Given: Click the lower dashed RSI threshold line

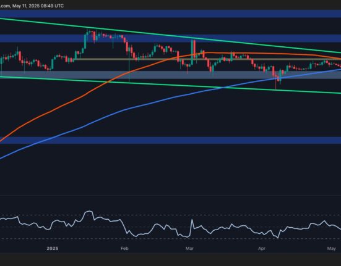Looking at the screenshot, I should (171, 239).
